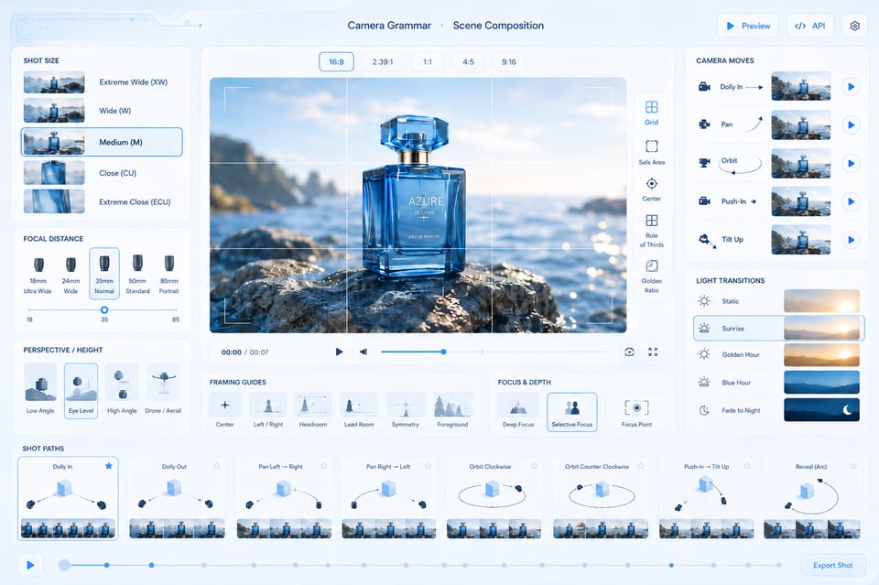Capture a snapshot with camera icon
Image resolution: width=879 pixels, height=585 pixels.
point(629,352)
